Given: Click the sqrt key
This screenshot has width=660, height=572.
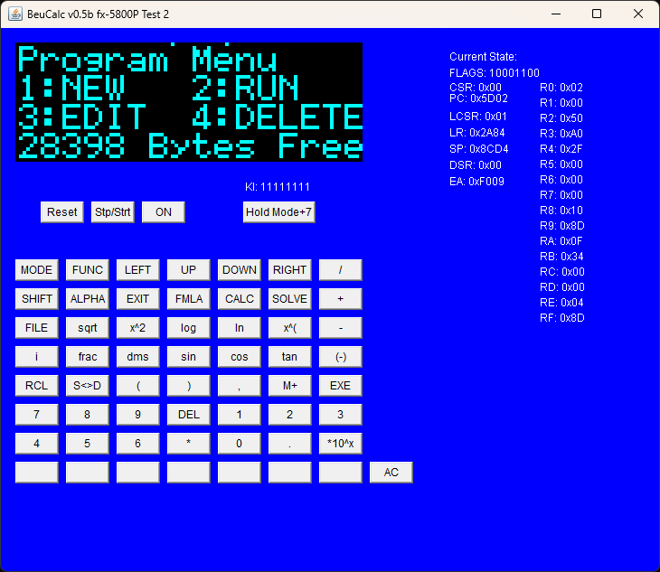Looking at the screenshot, I should click(x=87, y=328).
